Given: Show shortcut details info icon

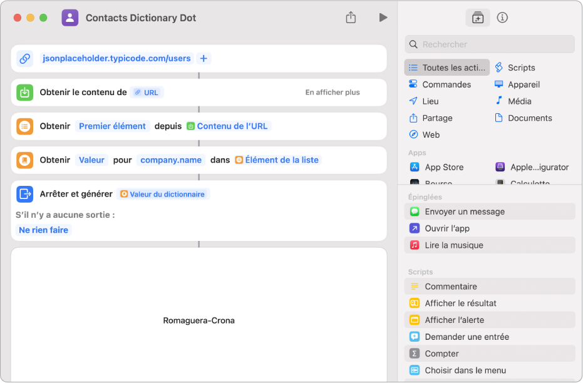Looking at the screenshot, I should [502, 18].
